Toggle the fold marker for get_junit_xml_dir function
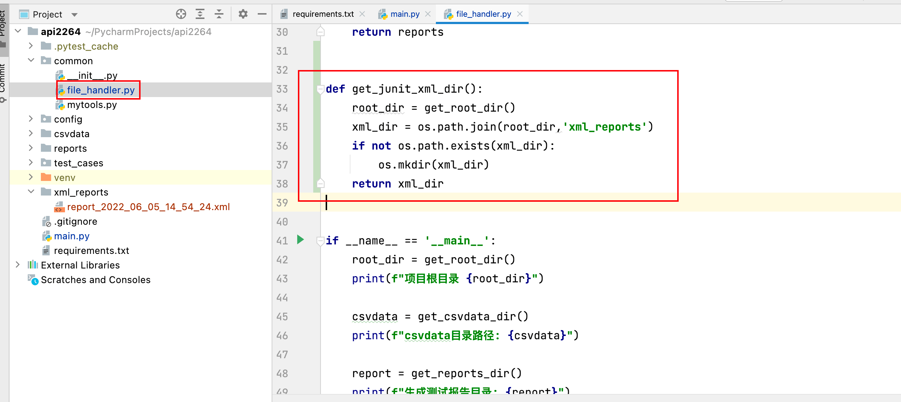The height and width of the screenshot is (402, 901). [x=321, y=89]
